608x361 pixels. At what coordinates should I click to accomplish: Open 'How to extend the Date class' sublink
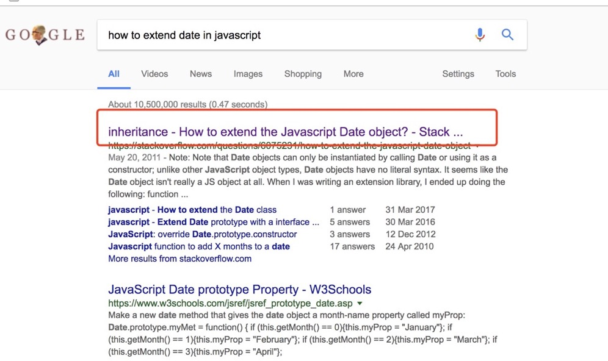tap(192, 210)
